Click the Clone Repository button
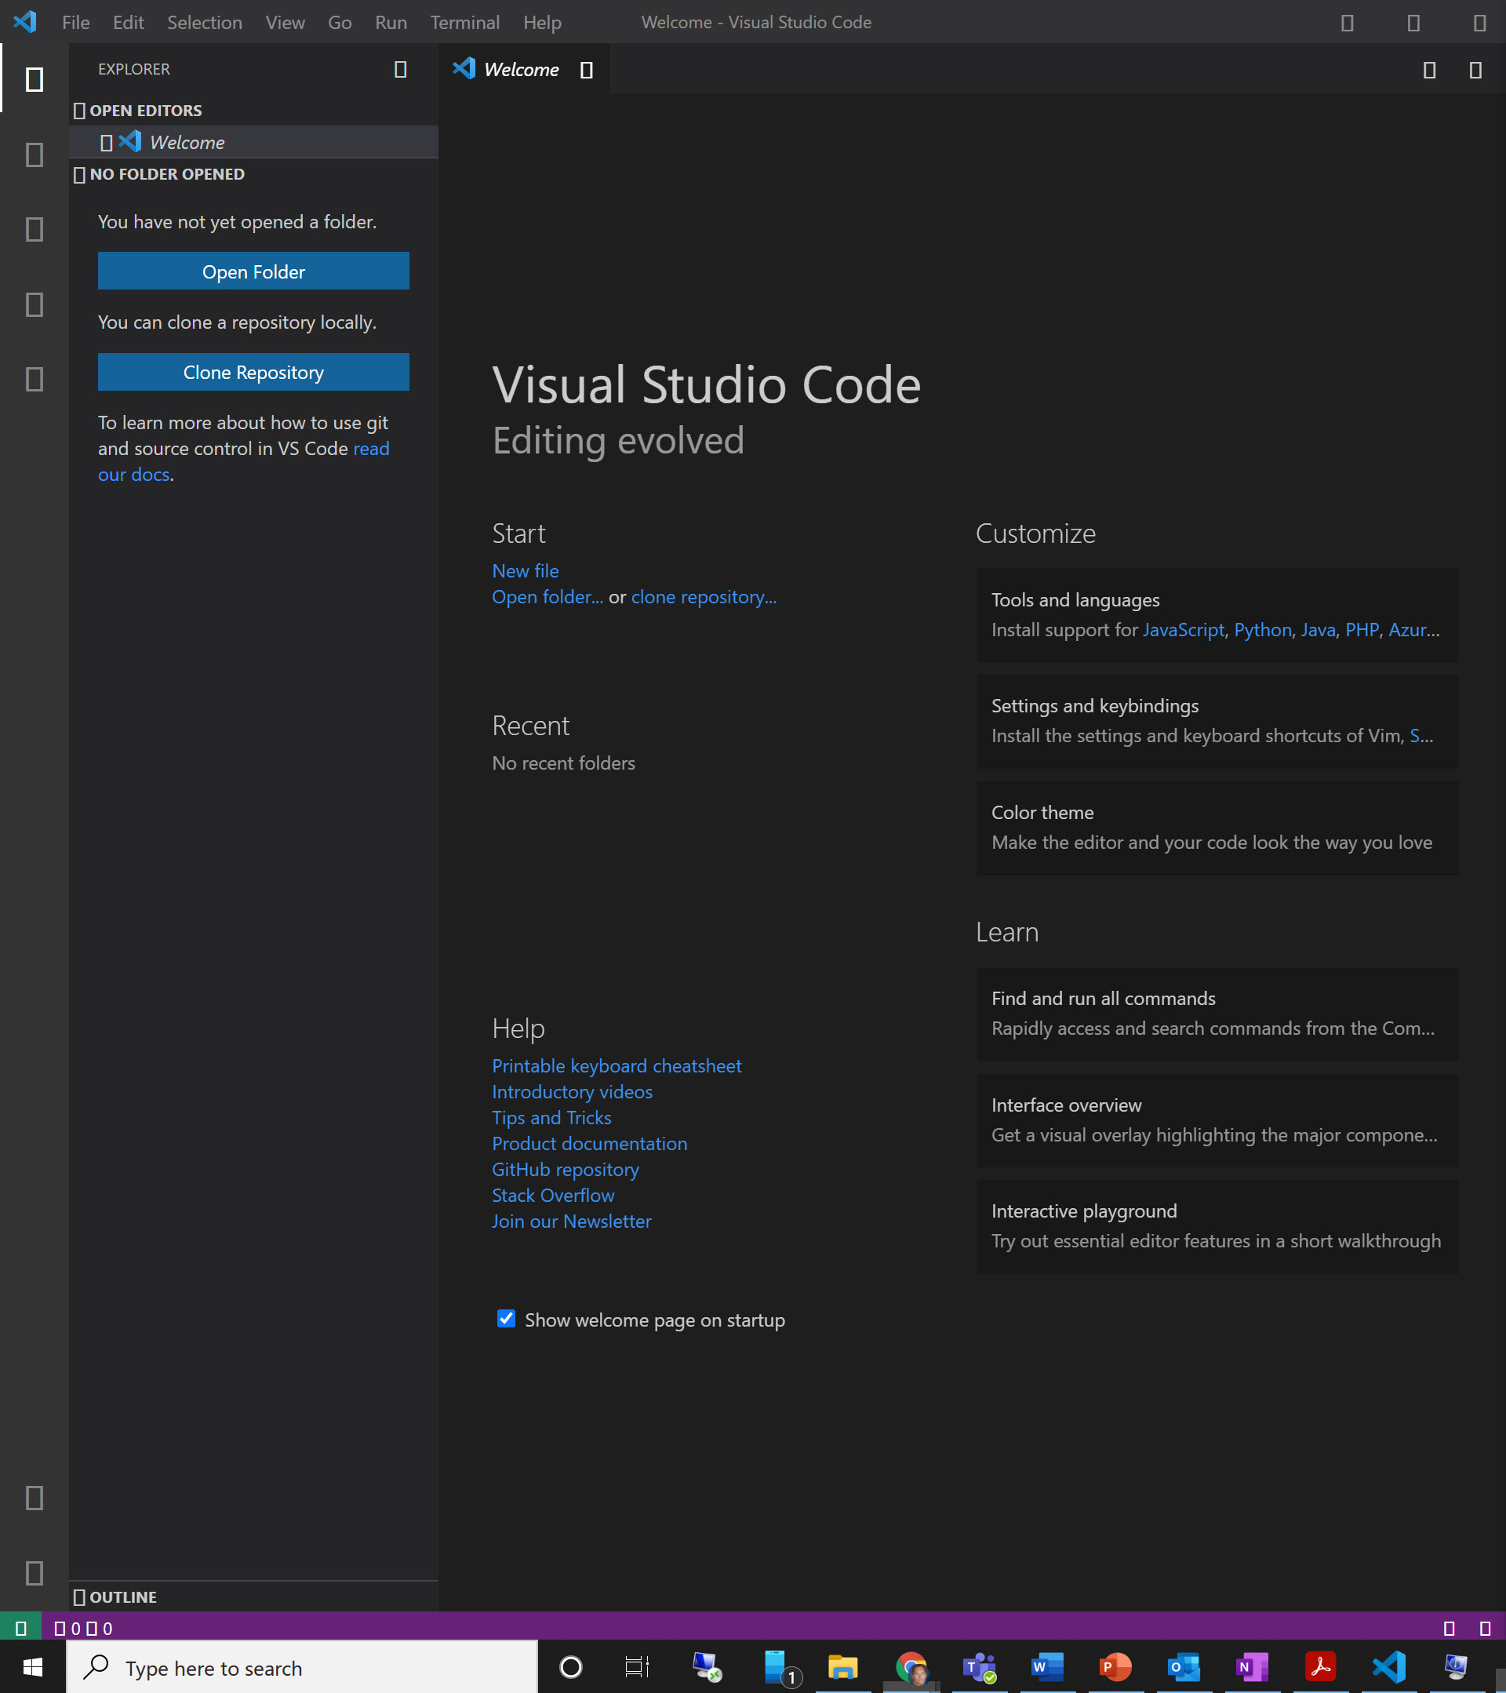1506x1693 pixels. 253,372
